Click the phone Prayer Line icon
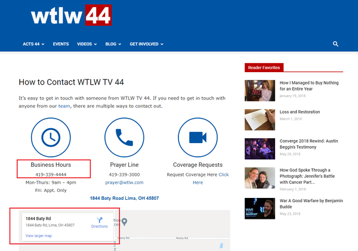The image size is (358, 251). pos(124,137)
